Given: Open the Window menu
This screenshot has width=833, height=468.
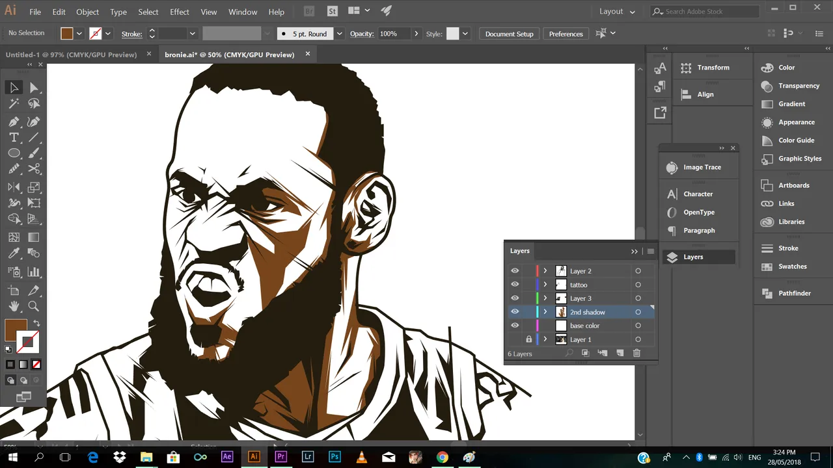Looking at the screenshot, I should point(243,12).
